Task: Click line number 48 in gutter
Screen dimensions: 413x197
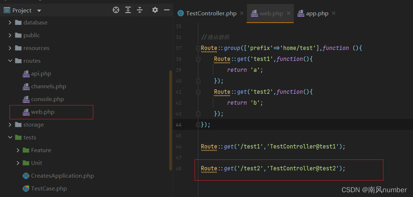Action: click(x=179, y=169)
